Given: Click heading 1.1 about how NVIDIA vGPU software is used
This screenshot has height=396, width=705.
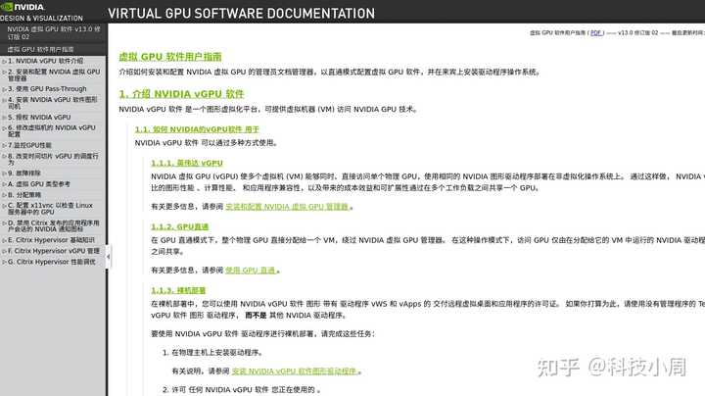Looking at the screenshot, I should coord(197,129).
